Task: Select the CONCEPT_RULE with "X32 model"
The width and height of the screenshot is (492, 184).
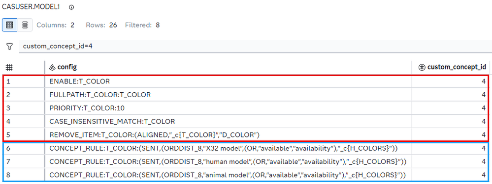Action: 228,148
